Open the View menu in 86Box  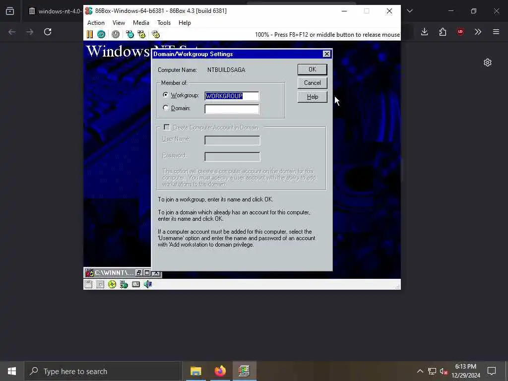click(119, 23)
